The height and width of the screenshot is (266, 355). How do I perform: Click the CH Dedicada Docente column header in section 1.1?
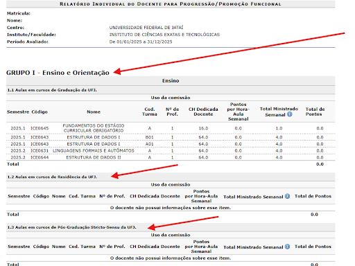[x=203, y=112]
